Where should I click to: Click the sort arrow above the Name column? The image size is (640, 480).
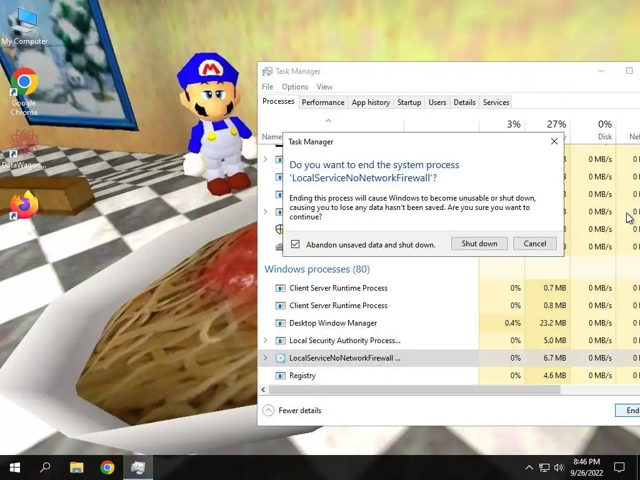pos(328,121)
